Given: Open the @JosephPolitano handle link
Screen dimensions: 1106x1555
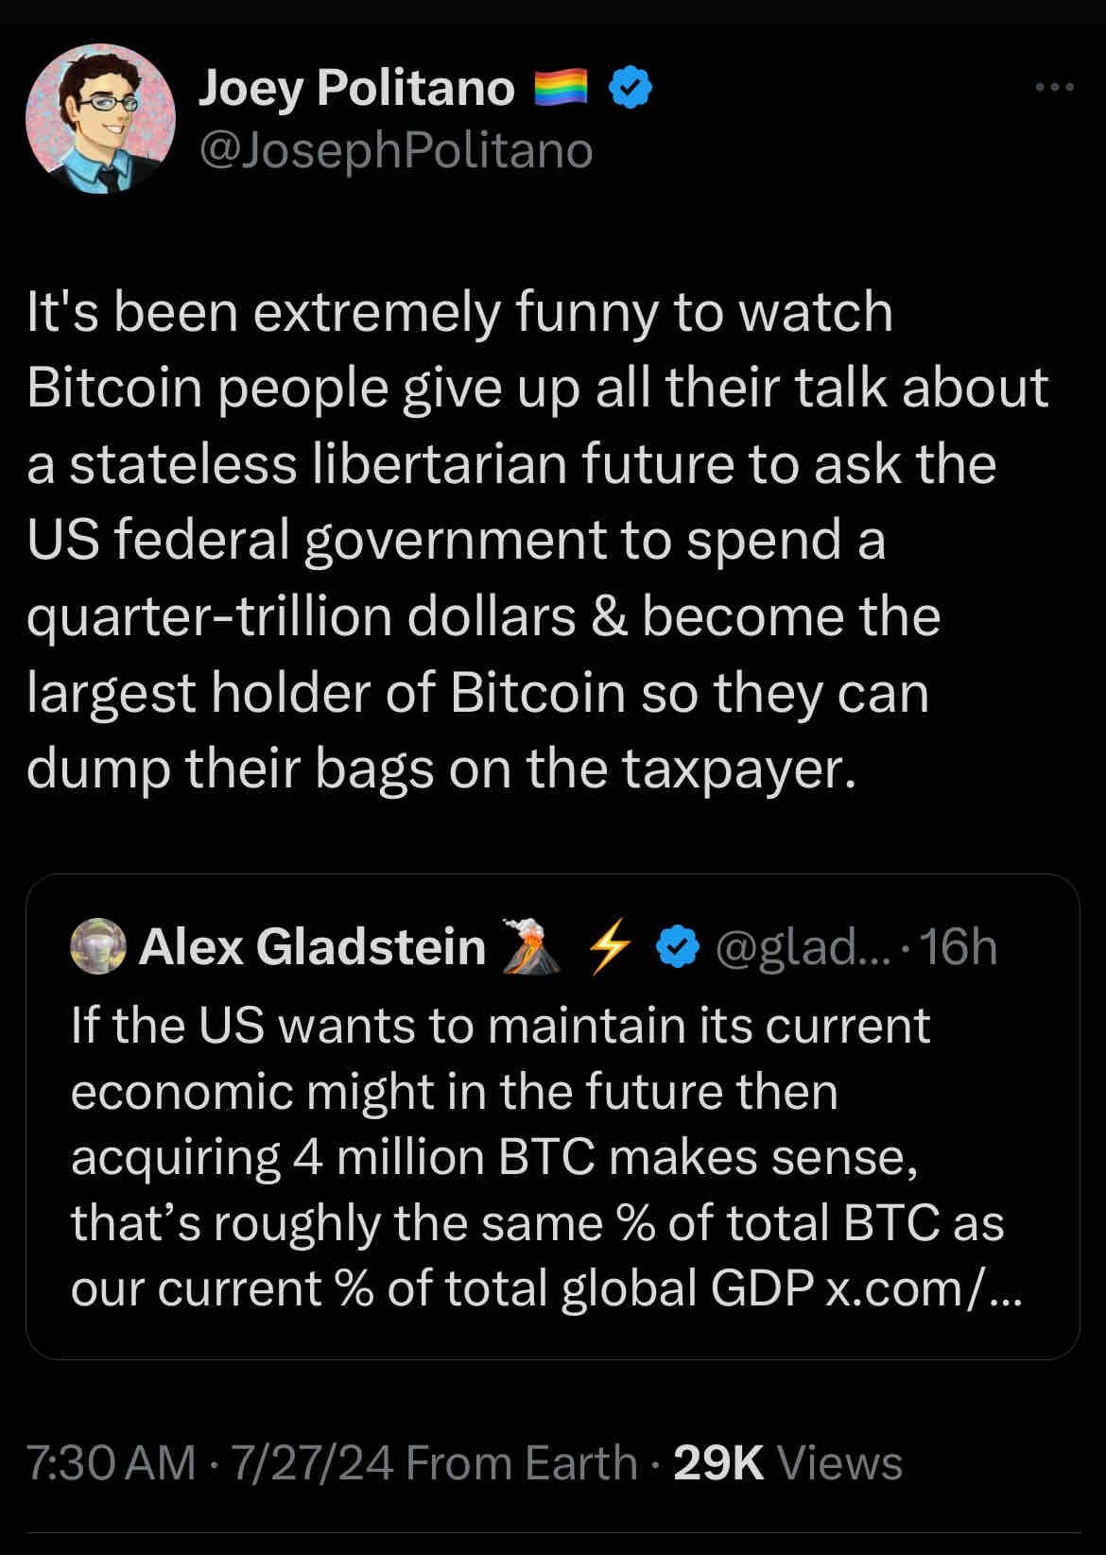Looking at the screenshot, I should point(395,150).
